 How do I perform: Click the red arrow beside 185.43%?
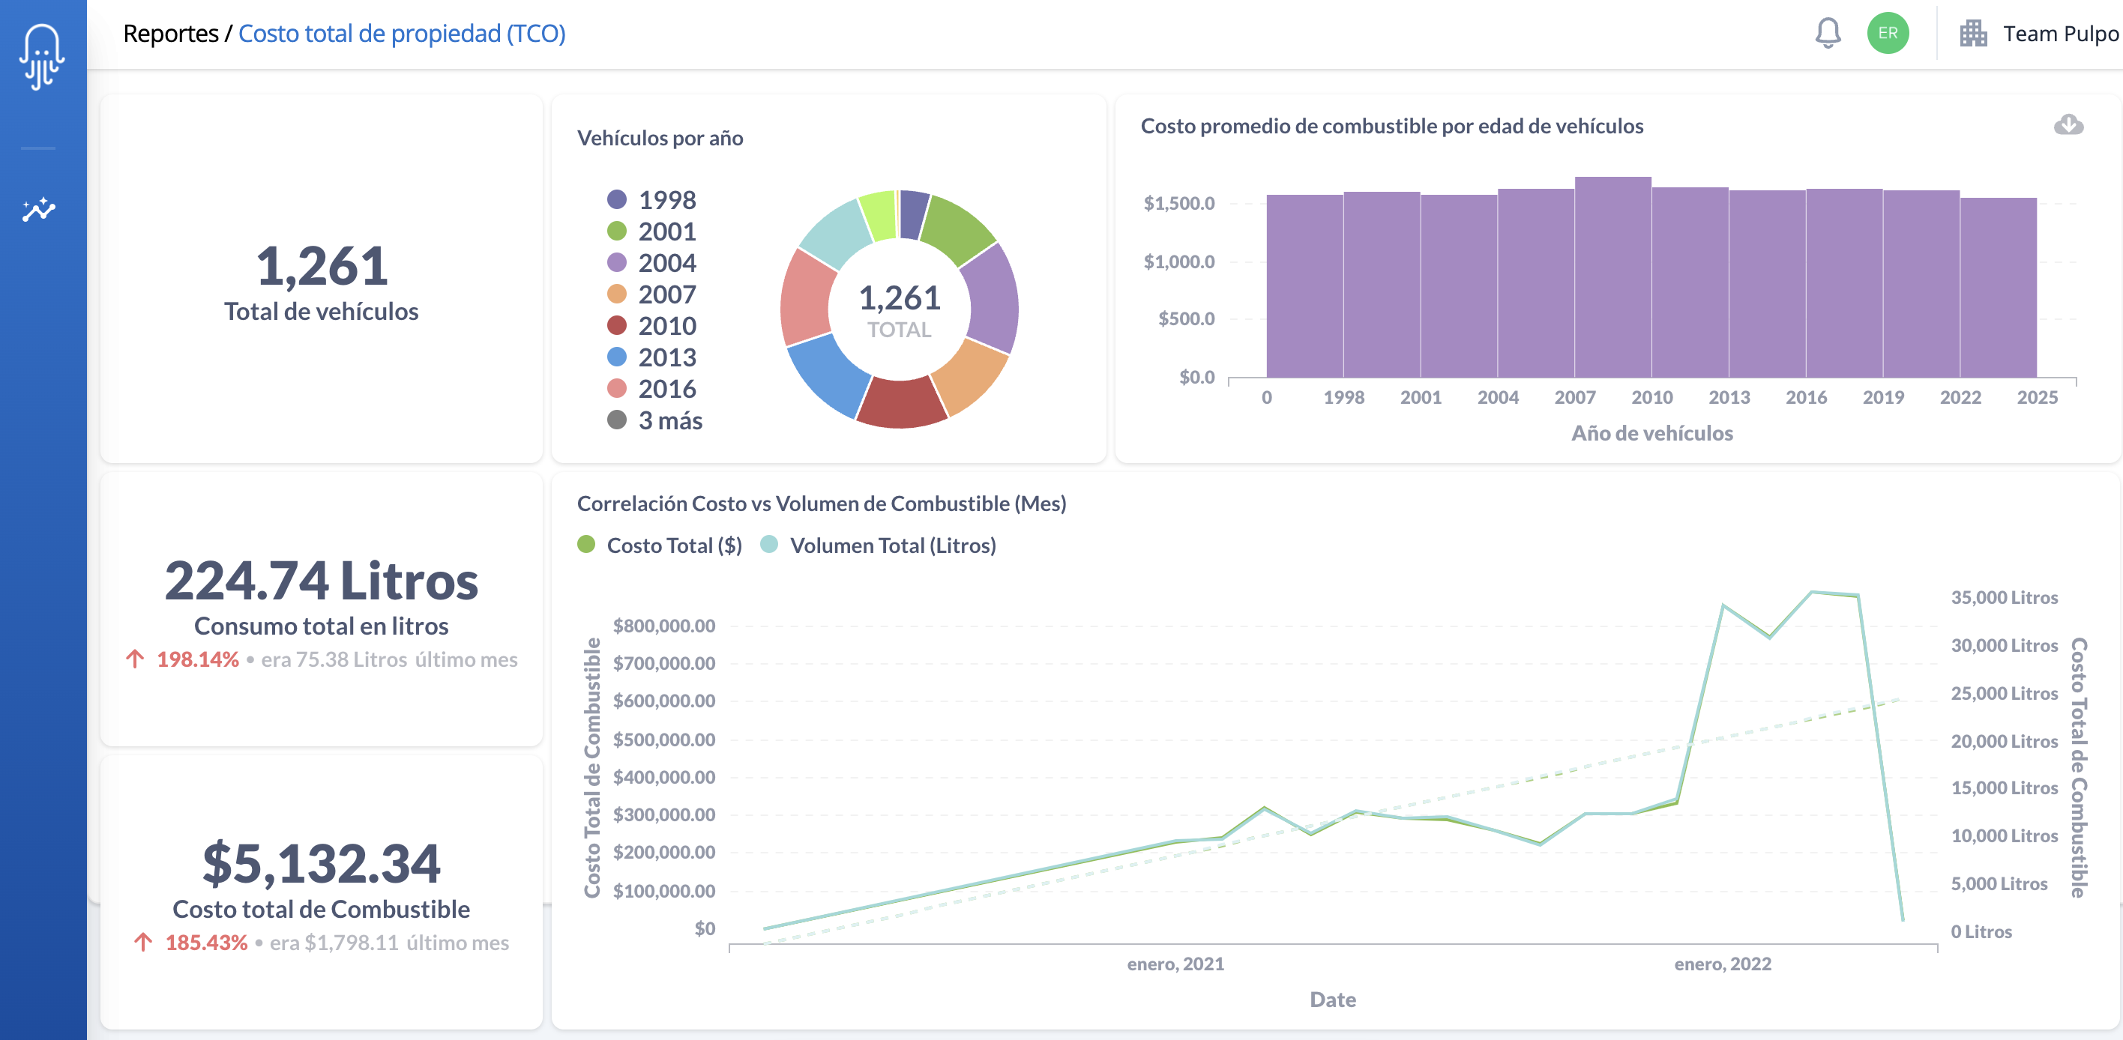coord(143,942)
